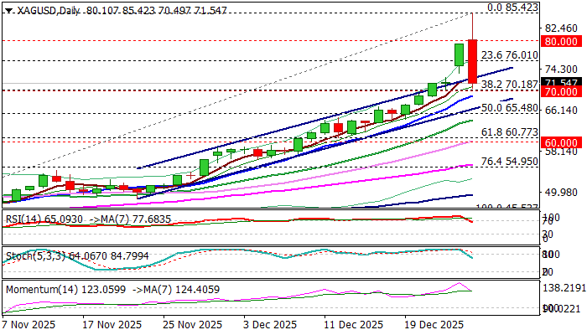Click the triangle arrow beside XAGUSD,Daily
This screenshot has width=587, height=335.
coord(8,8)
